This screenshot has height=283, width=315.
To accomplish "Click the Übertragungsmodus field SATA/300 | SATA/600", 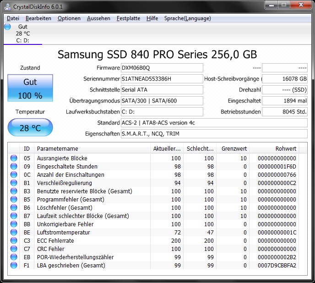I will coord(162,101).
